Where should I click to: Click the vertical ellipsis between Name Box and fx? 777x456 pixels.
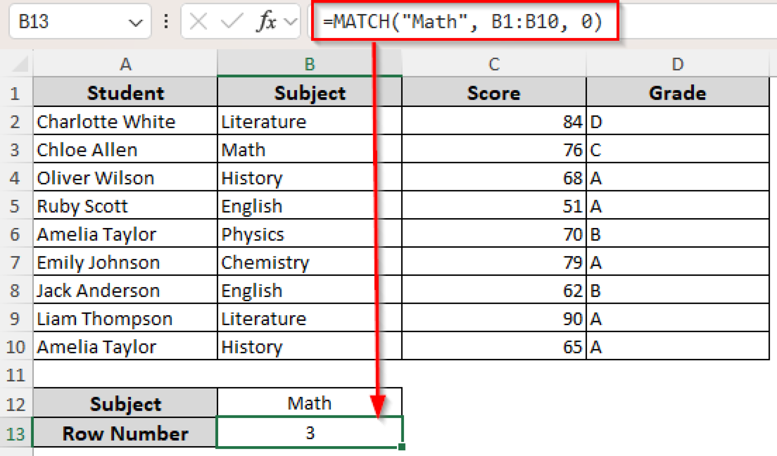click(166, 22)
